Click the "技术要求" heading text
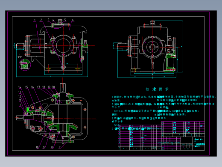This screenshot has width=222, height=167. point(157,89)
